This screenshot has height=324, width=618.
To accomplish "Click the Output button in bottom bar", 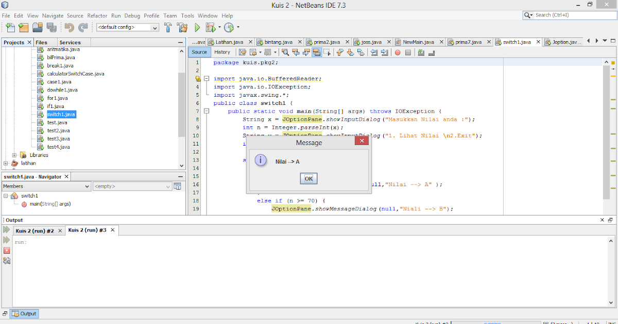I will [x=25, y=314].
